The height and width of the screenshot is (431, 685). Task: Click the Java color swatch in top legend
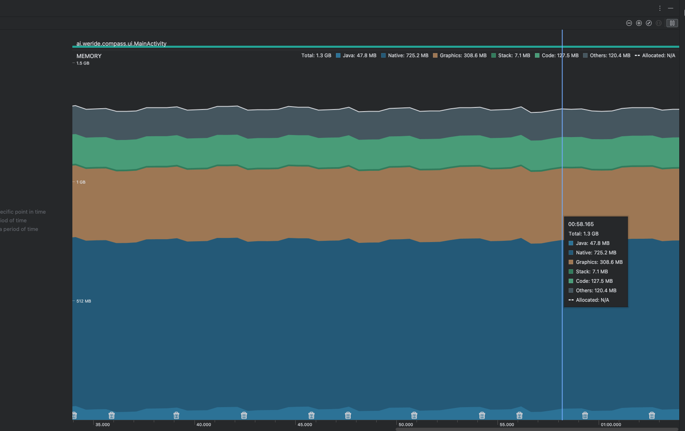pyautogui.click(x=338, y=56)
